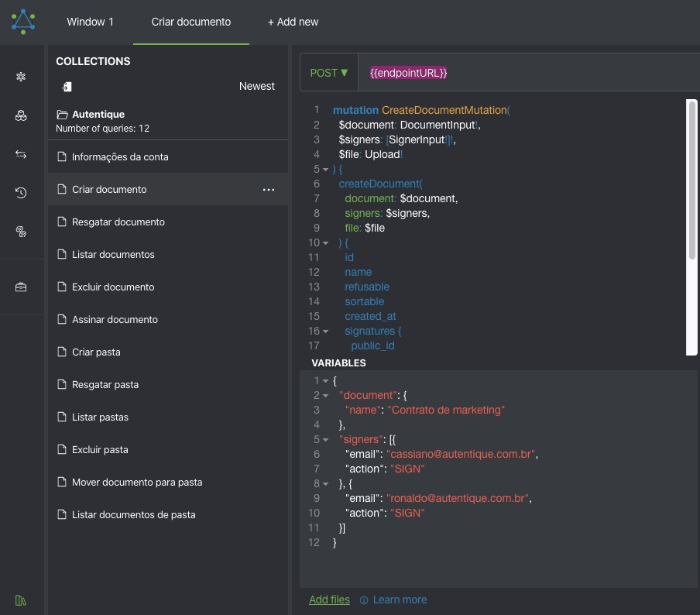
Task: Click the briefcase collections icon in sidebar
Action: [21, 287]
